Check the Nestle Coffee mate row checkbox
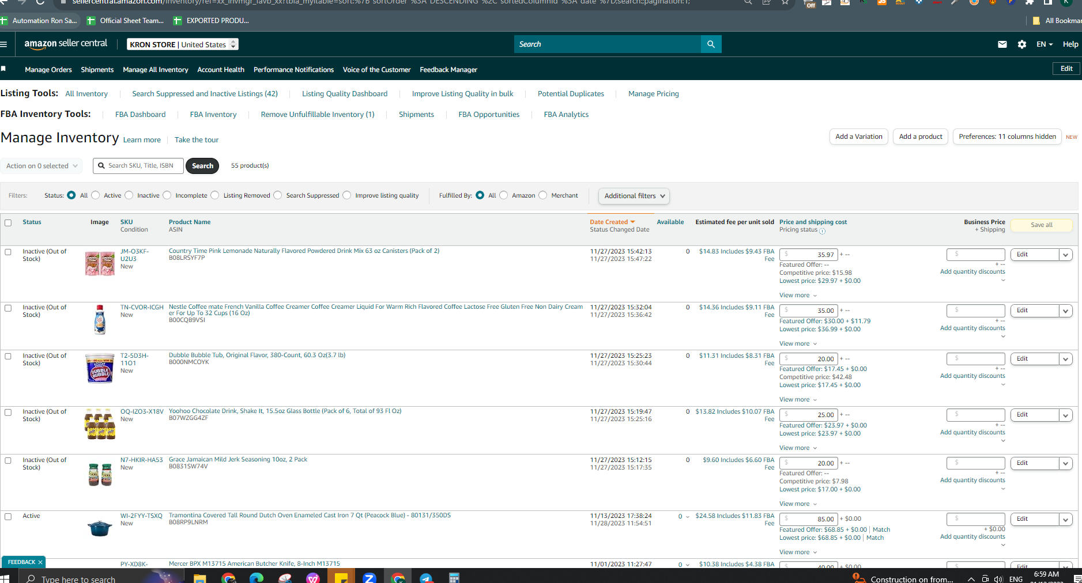 click(8, 308)
